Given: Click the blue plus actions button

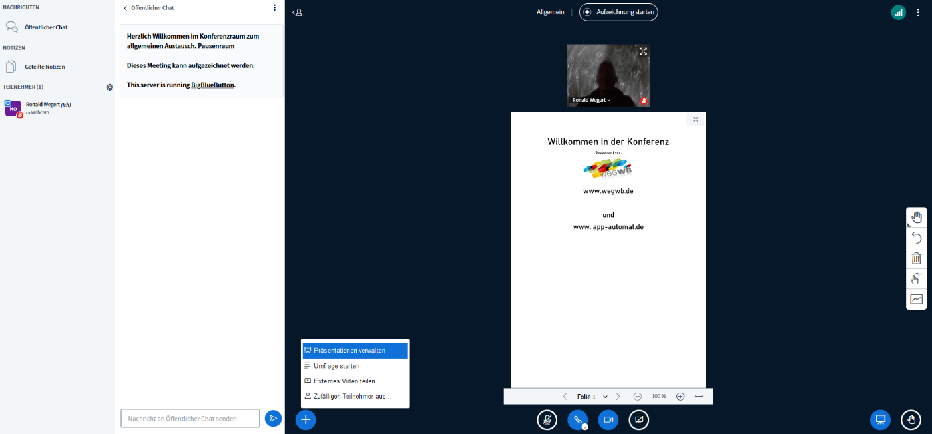Looking at the screenshot, I should 306,419.
